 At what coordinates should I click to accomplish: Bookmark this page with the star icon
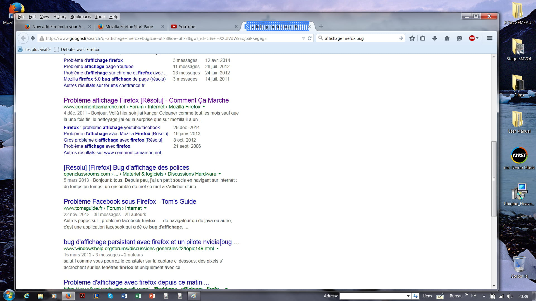[x=412, y=38]
